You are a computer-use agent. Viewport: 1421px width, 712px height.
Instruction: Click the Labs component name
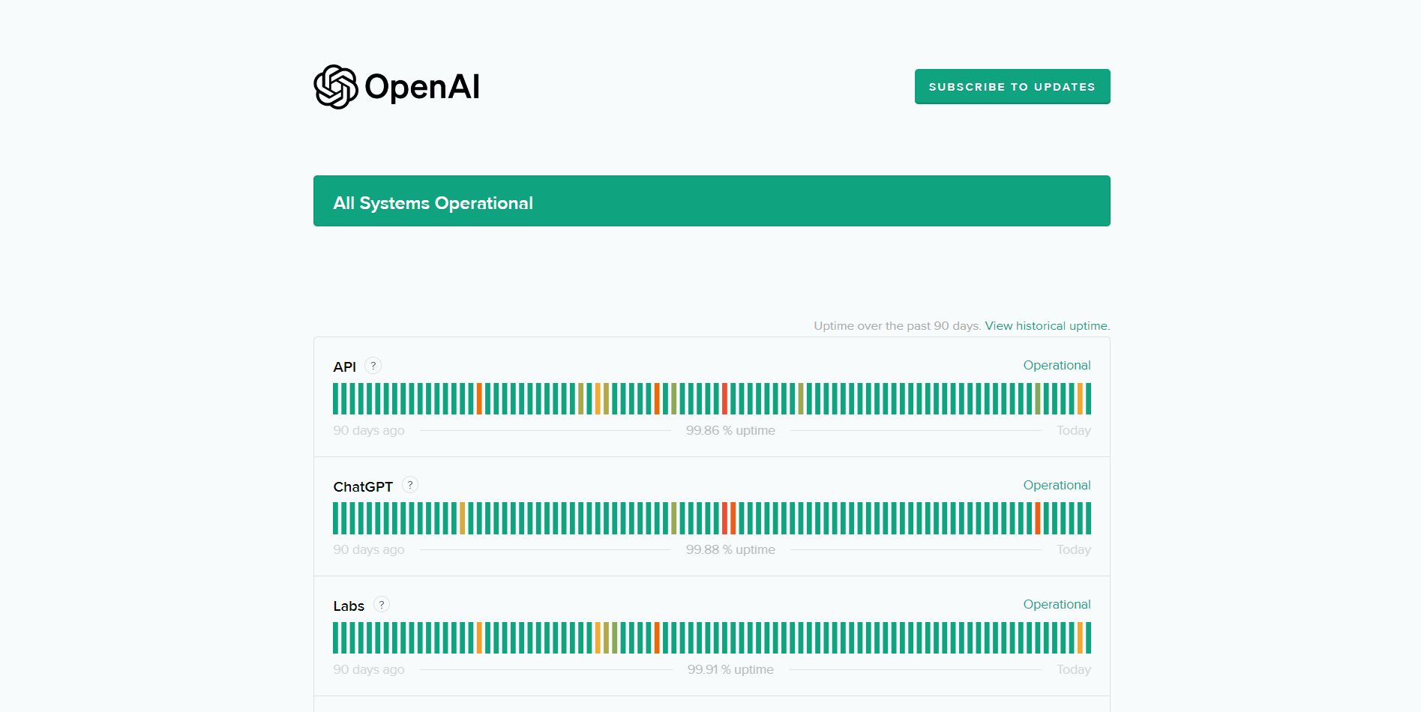coord(349,606)
